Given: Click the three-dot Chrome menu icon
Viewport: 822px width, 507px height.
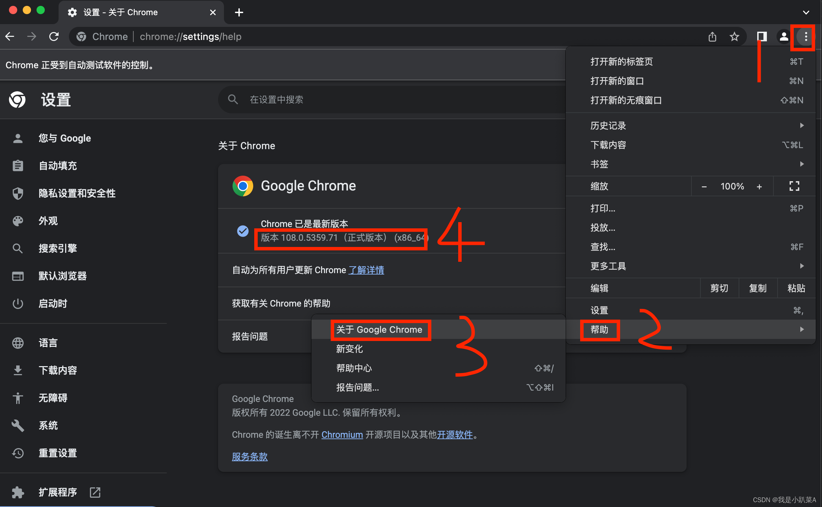Looking at the screenshot, I should [x=805, y=37].
